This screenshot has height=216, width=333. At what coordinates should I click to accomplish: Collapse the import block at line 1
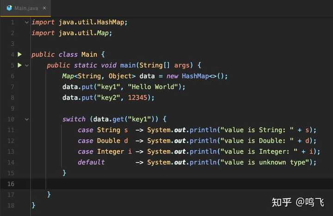click(x=27, y=22)
